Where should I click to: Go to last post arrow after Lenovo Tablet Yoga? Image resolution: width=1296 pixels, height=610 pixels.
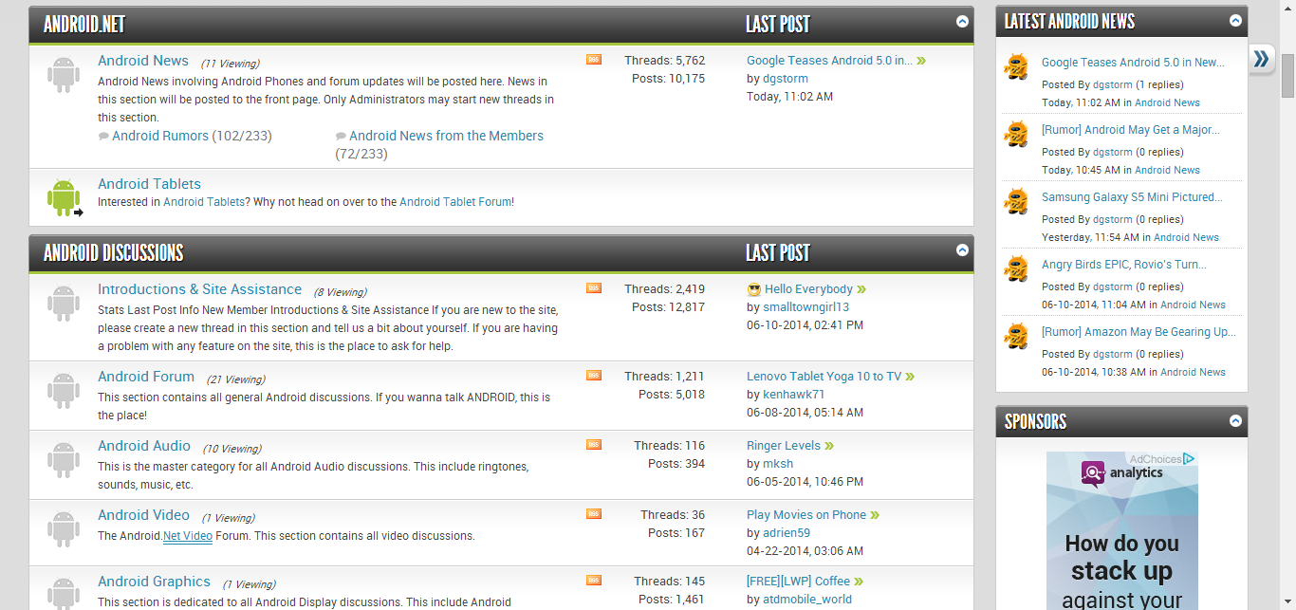[x=910, y=377]
